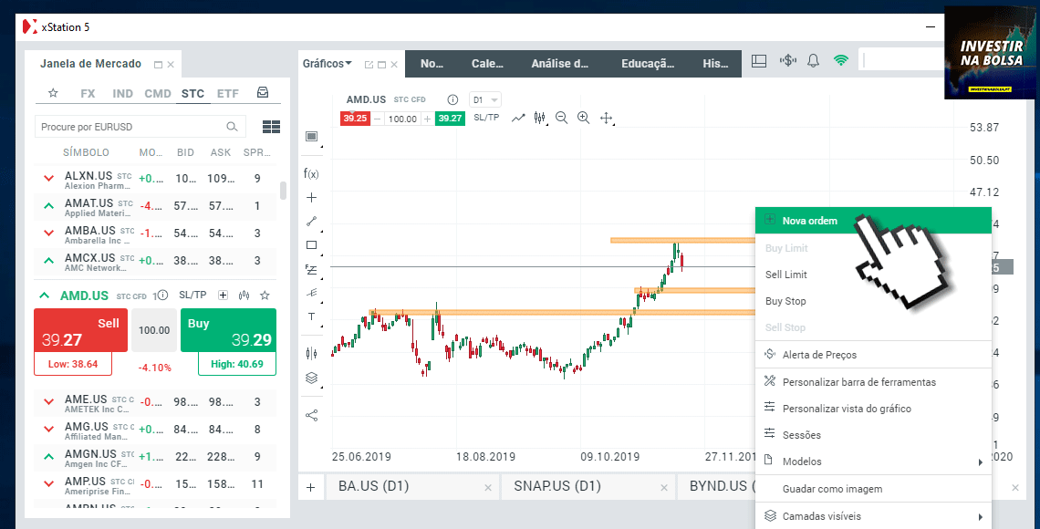This screenshot has width=1040, height=529.
Task: Select the trend line drawing tool
Action: [x=312, y=222]
